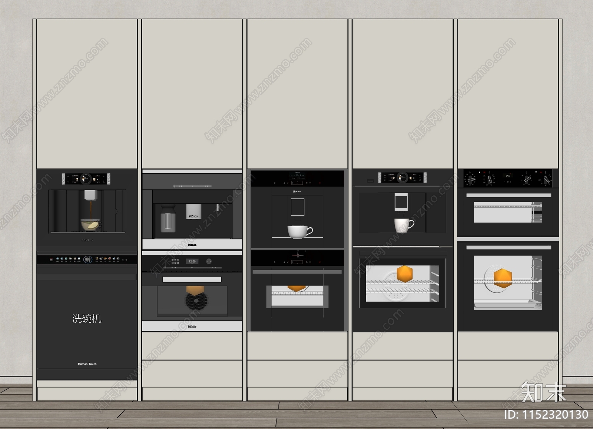Screen dimensions: 593x429
Task: Click the black spherical fan in the Miele oven
Action: 197,301
